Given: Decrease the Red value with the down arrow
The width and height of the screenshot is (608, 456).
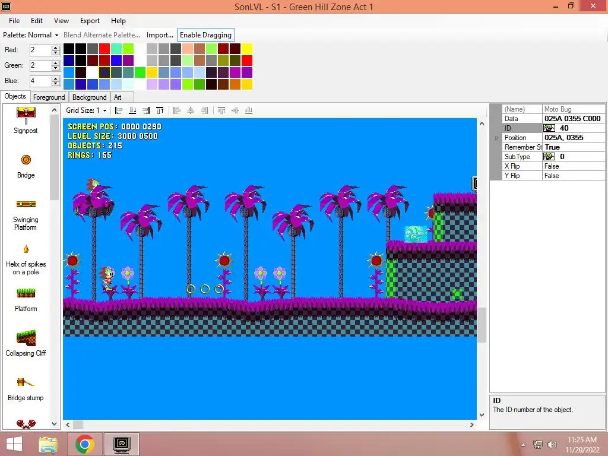Looking at the screenshot, I should pyautogui.click(x=56, y=52).
